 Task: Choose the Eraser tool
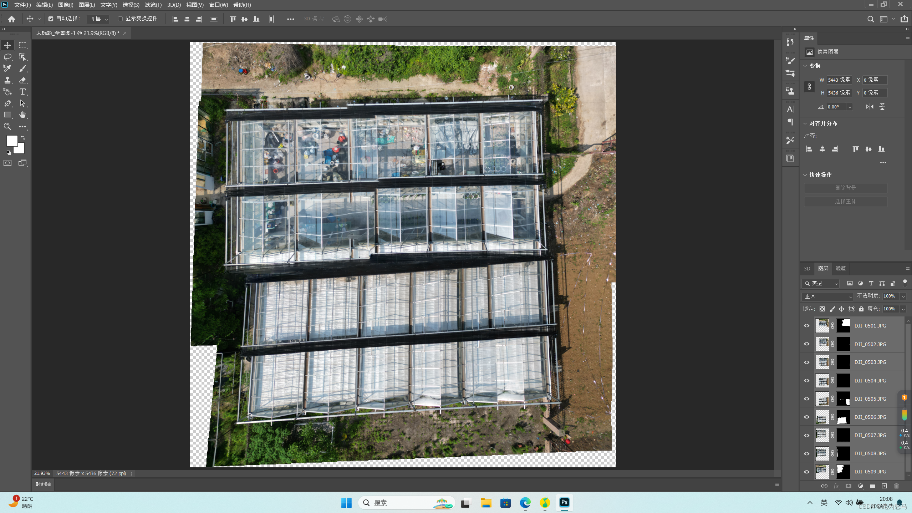22,80
